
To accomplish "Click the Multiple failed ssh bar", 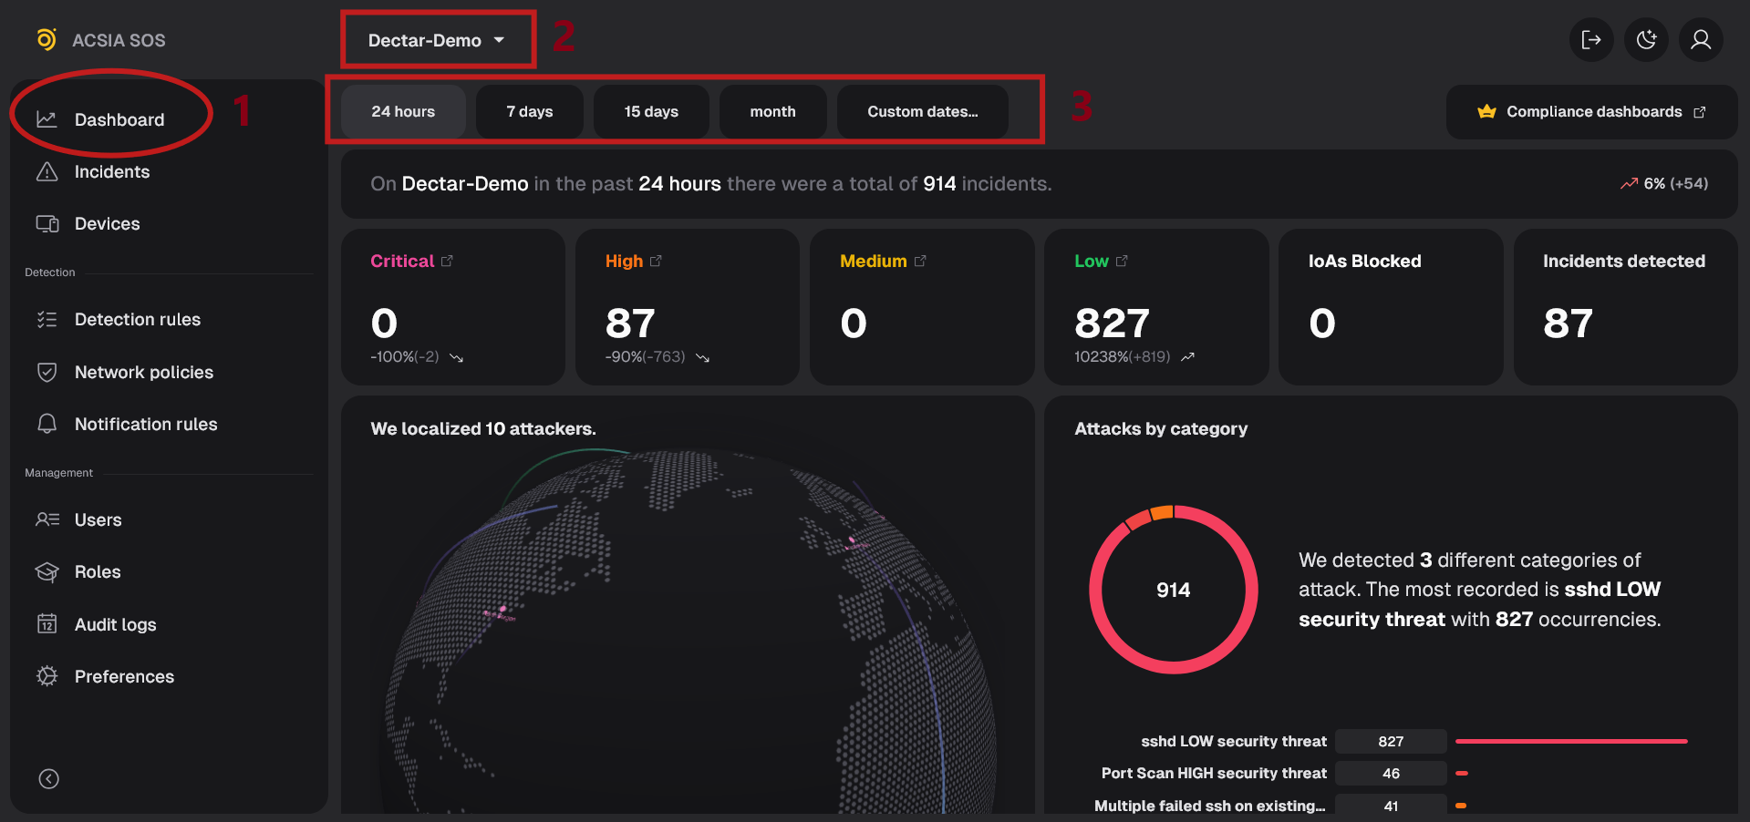I will tap(1461, 806).
